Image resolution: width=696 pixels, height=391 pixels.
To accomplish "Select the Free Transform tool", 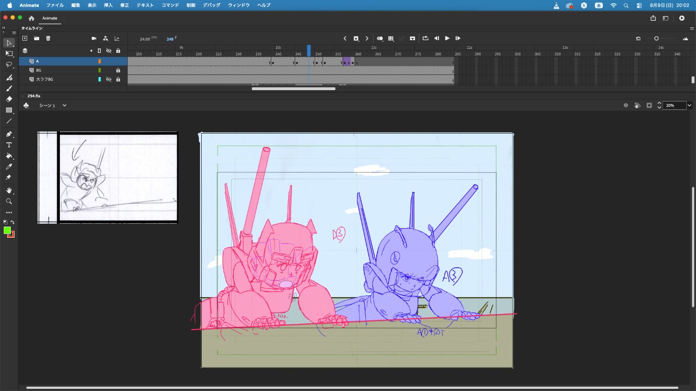I will [9, 54].
